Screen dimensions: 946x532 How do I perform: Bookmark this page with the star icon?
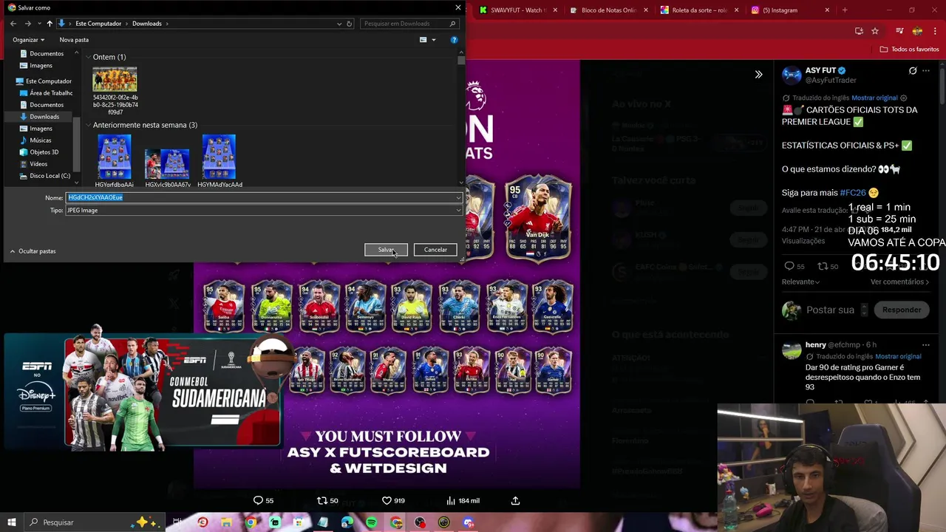point(875,31)
